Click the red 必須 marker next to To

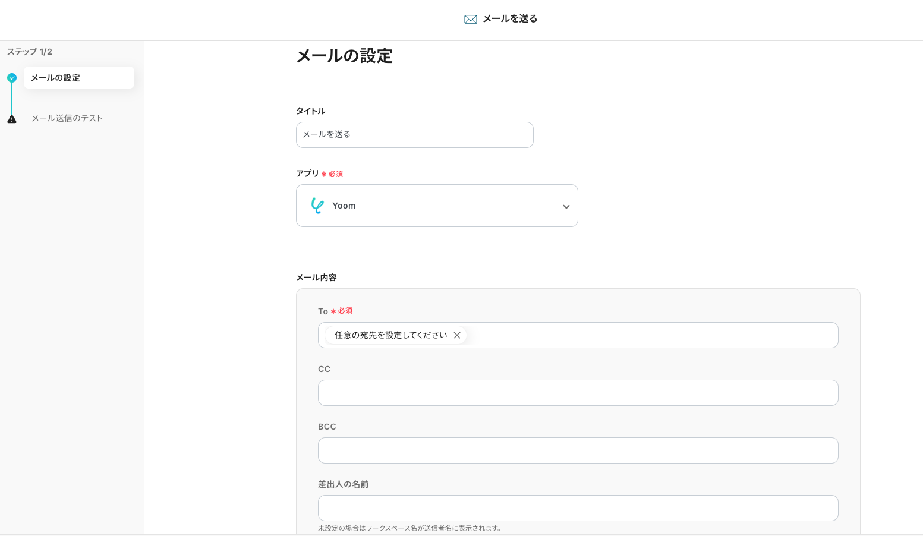(x=345, y=311)
